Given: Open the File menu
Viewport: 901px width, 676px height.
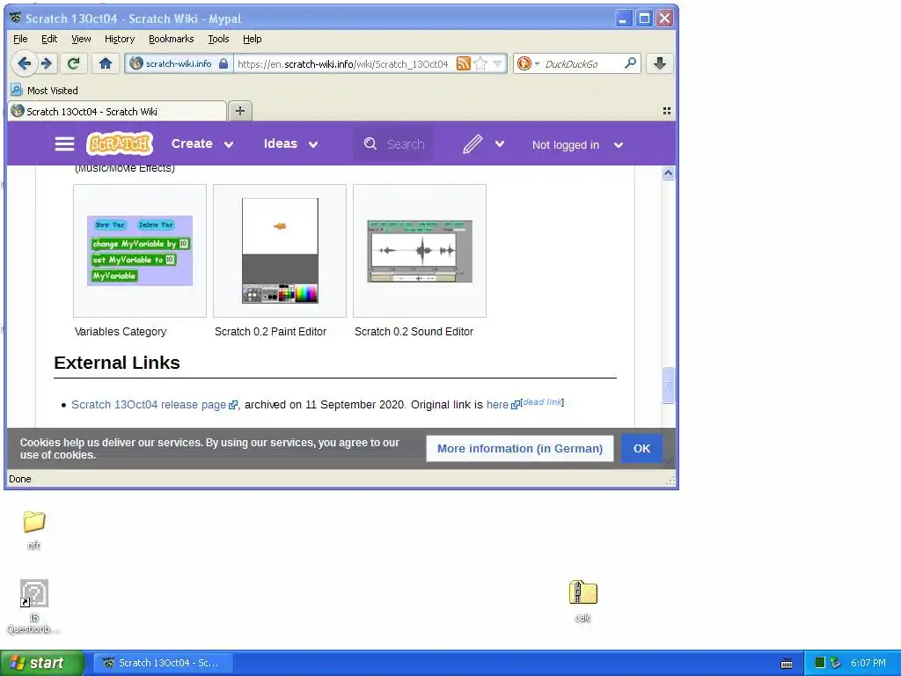Looking at the screenshot, I should click(20, 39).
